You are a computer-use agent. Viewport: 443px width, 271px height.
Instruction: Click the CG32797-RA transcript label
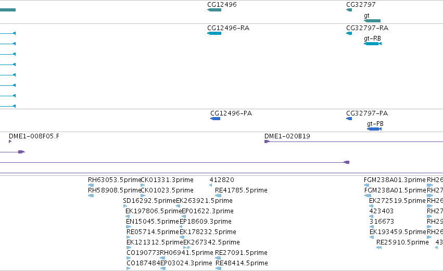pyautogui.click(x=368, y=28)
